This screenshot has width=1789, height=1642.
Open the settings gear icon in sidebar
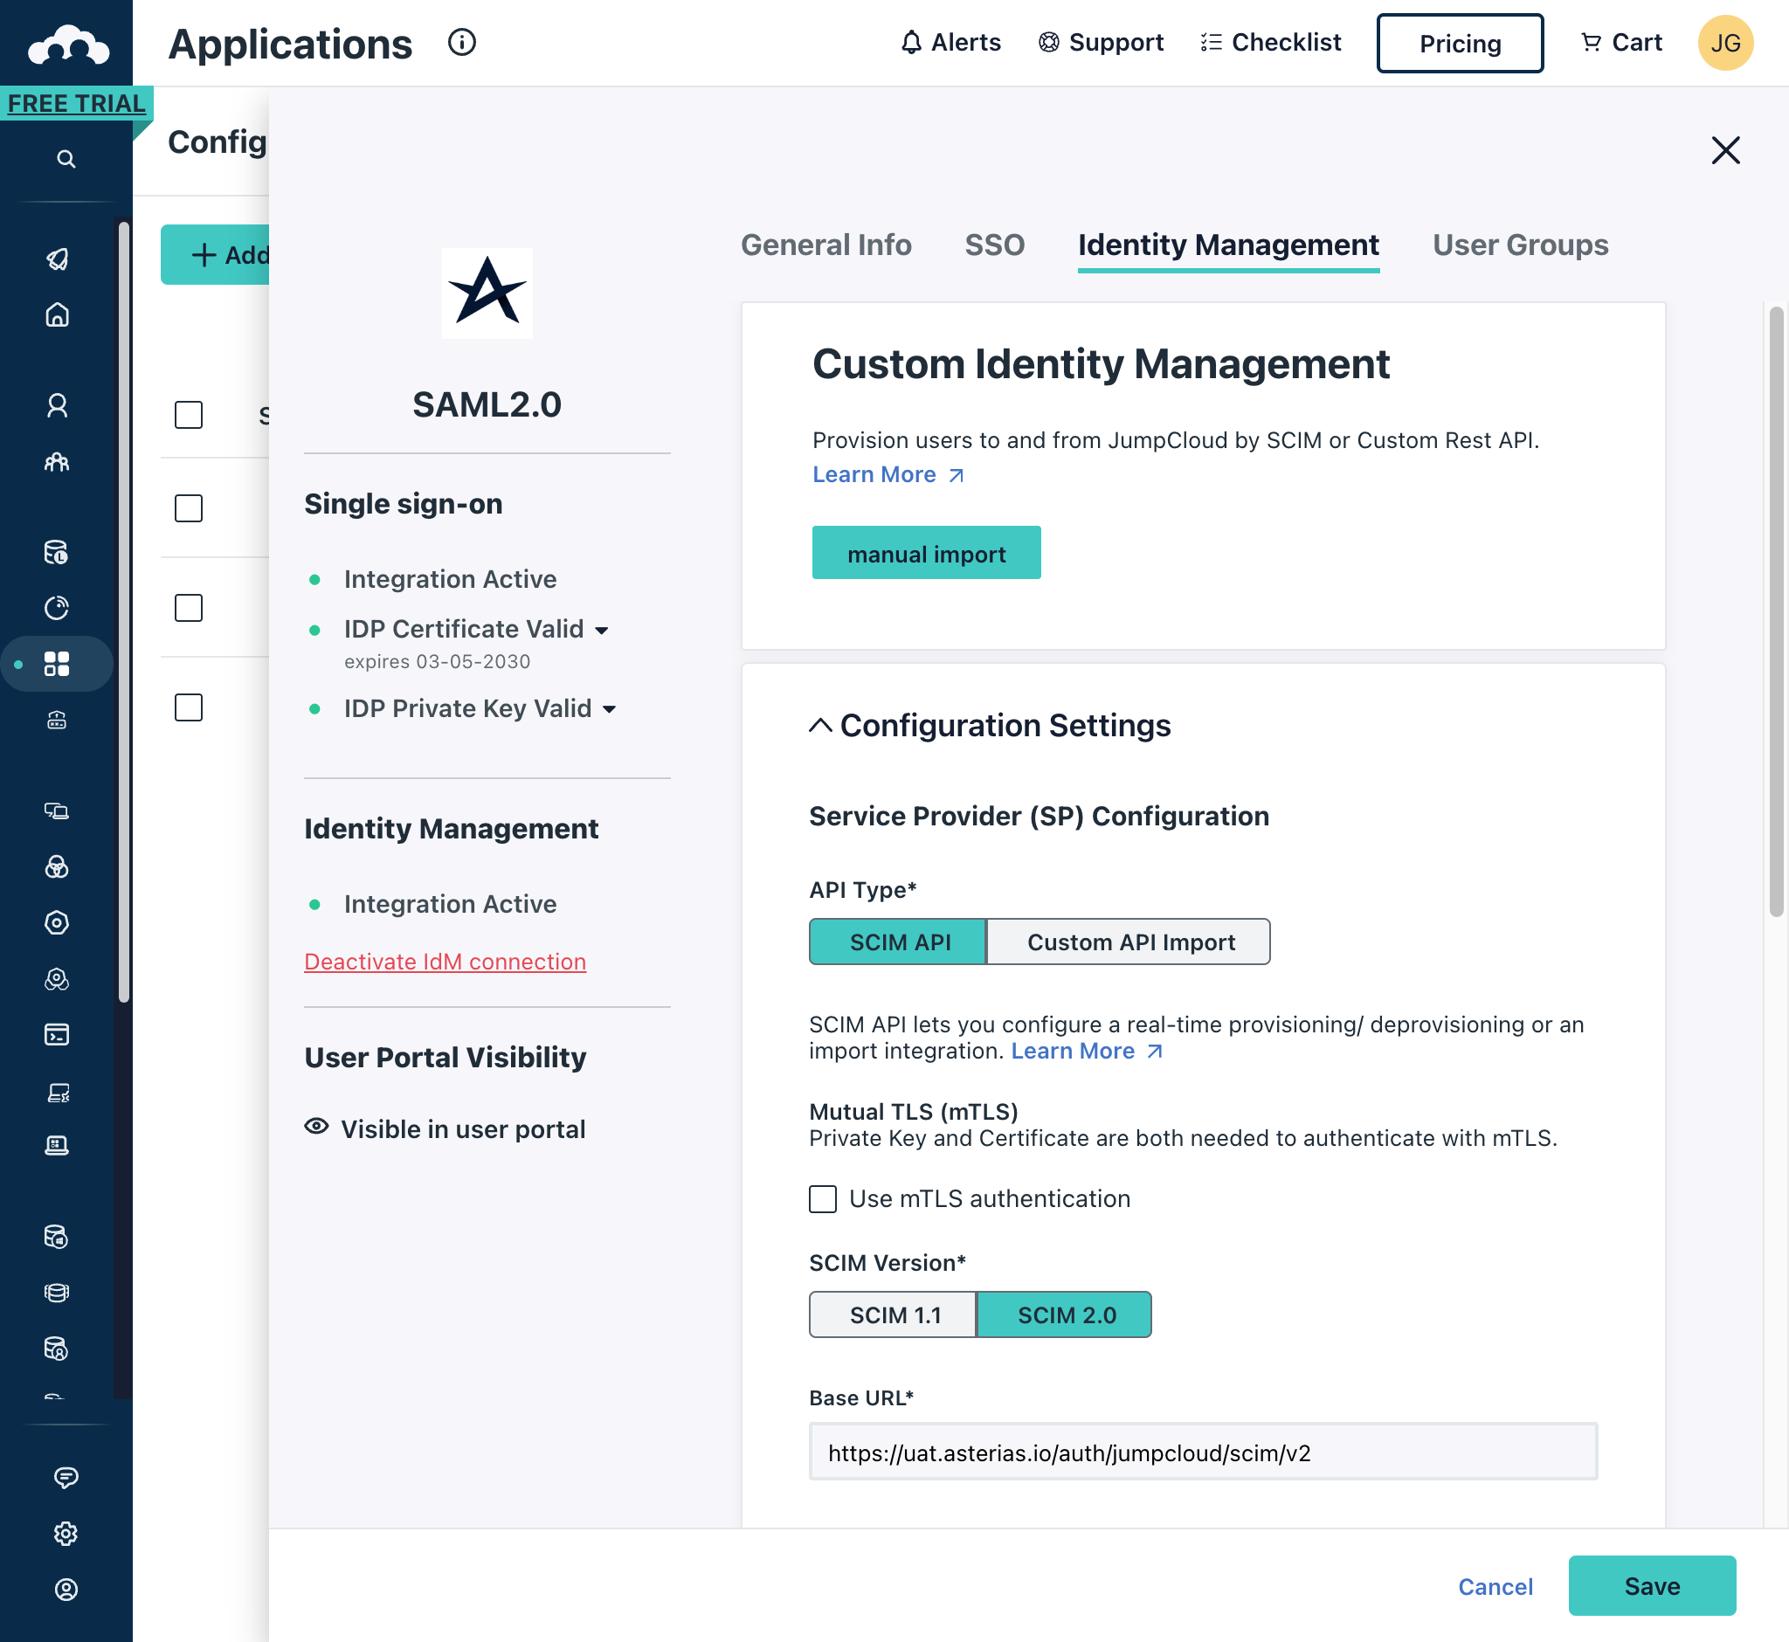pyautogui.click(x=66, y=1533)
